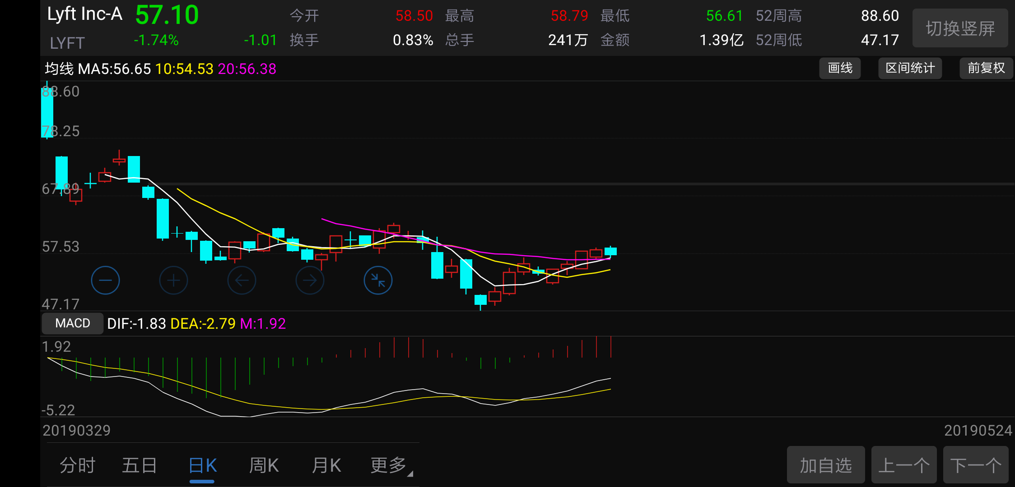The image size is (1015, 487).
Task: Click the magenta 20:56.38 moving average label
Action: (x=247, y=69)
